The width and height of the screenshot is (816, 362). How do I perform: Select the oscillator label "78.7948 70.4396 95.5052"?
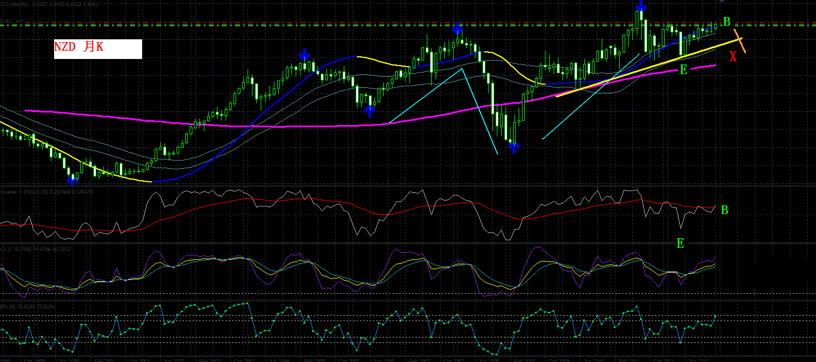[42, 250]
